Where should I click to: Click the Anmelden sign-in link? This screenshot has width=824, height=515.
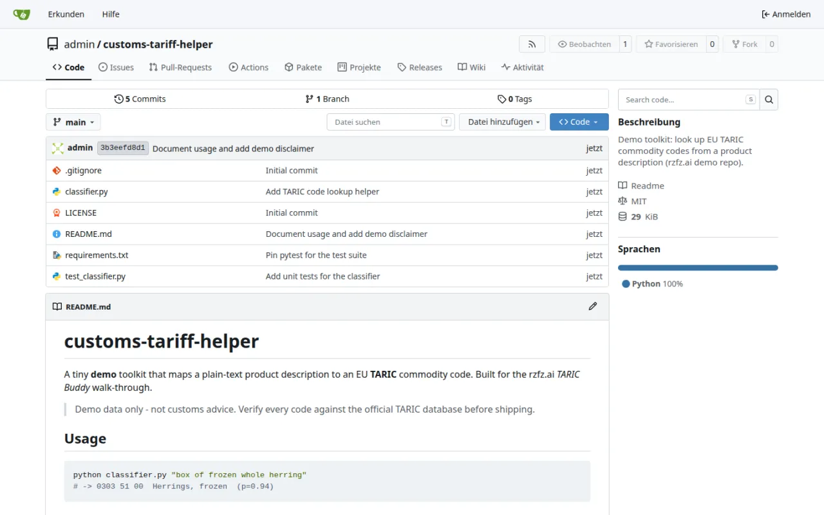(x=786, y=14)
